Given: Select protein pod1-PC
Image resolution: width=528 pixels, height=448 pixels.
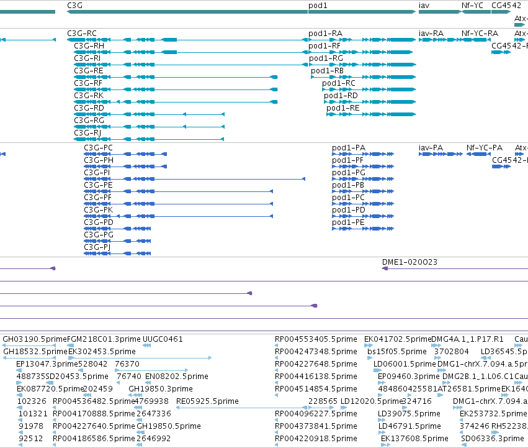Looking at the screenshot, I should tap(348, 198).
